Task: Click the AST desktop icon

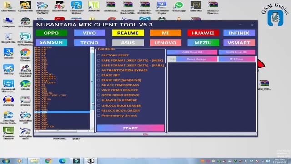Action: pos(25,118)
